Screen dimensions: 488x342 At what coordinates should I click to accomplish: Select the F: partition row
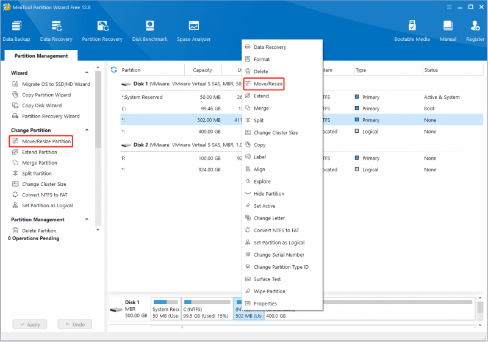[x=301, y=159]
